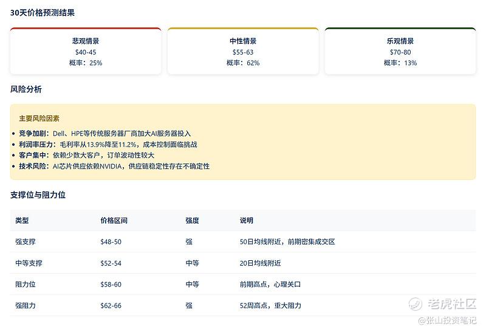The width and height of the screenshot is (486, 332).
Task: Click the 价格区间 column header
Action: [x=114, y=220]
